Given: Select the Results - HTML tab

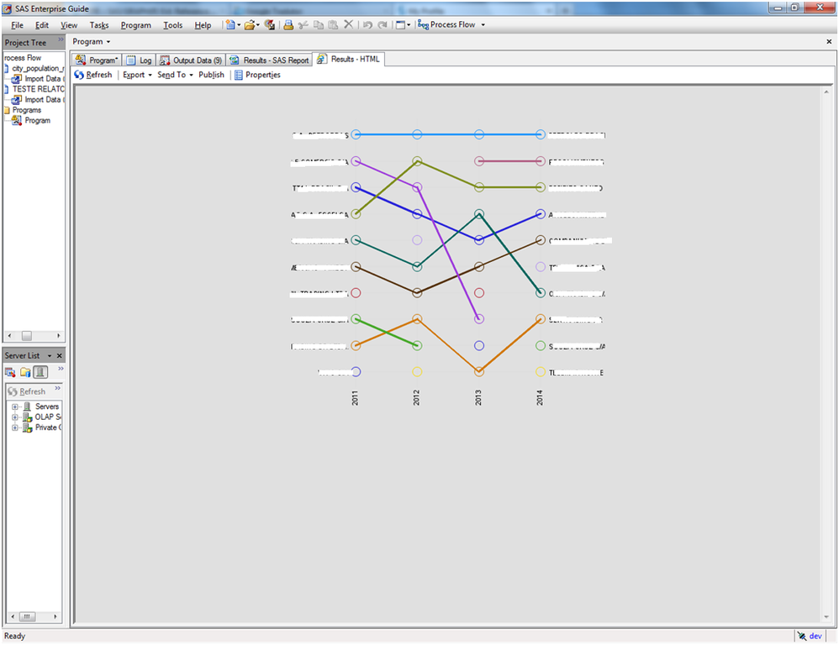Looking at the screenshot, I should pyautogui.click(x=348, y=59).
